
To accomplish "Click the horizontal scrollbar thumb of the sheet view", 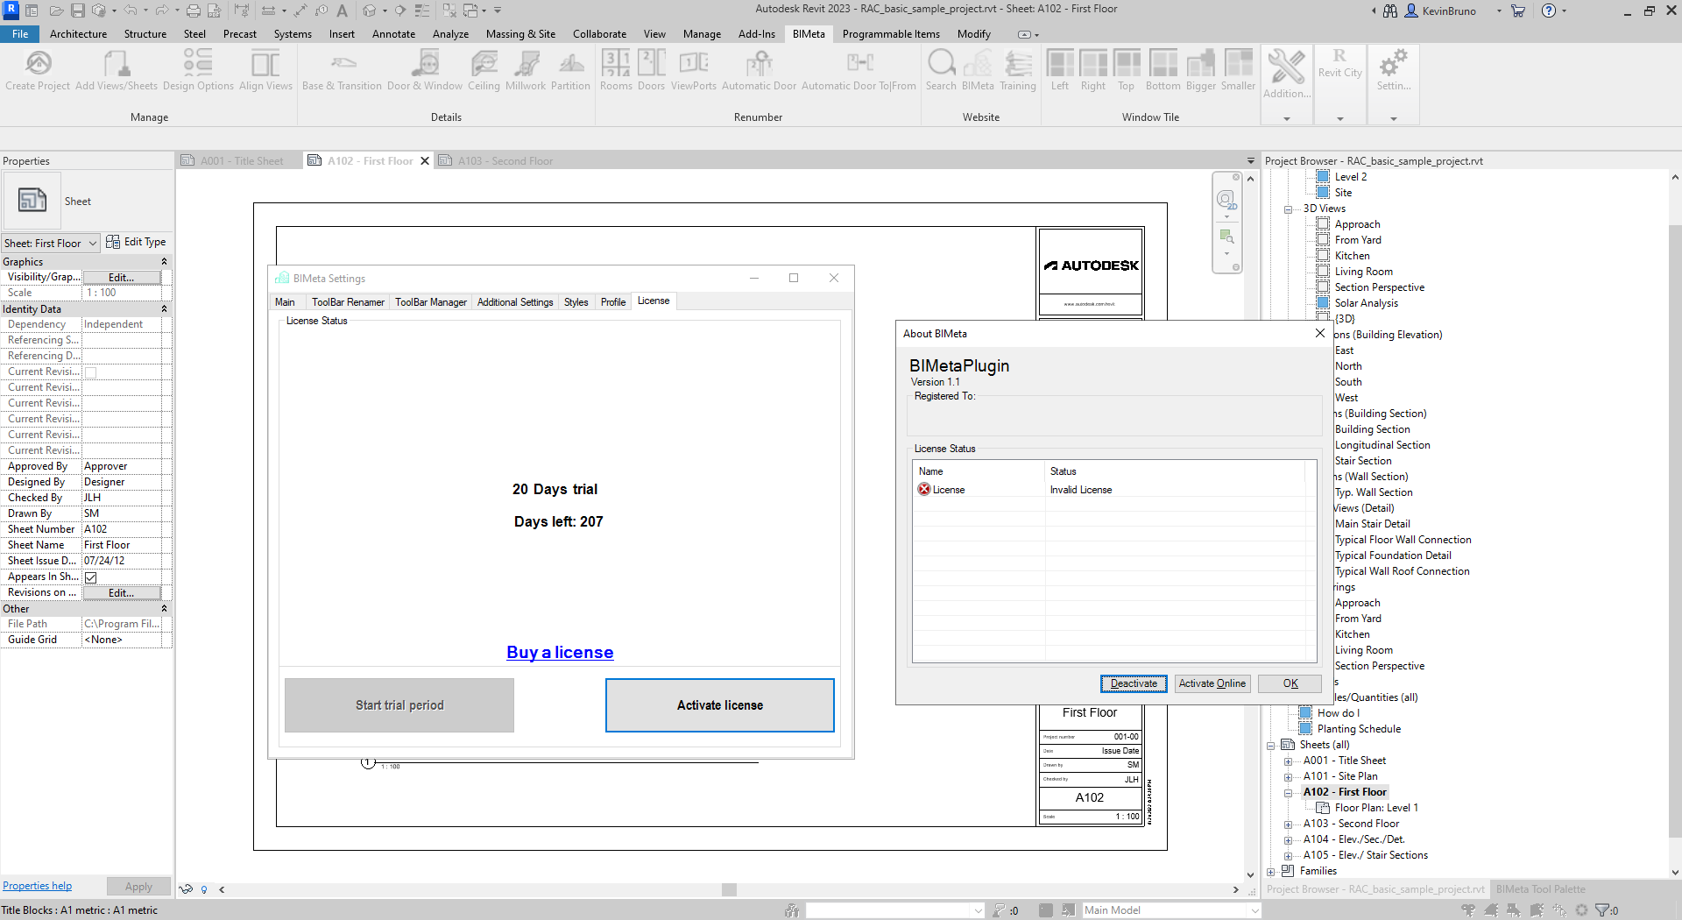I will click(729, 890).
